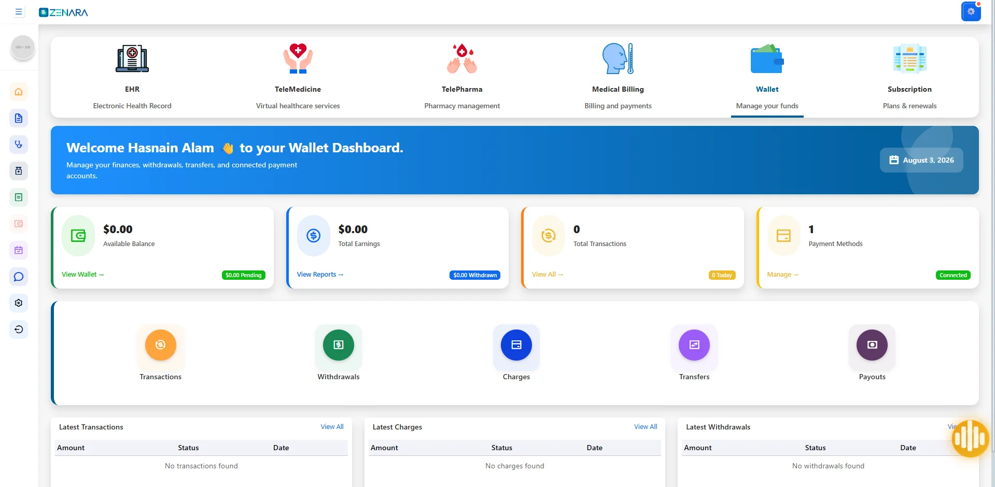Click Manage under Payment Methods

[783, 275]
